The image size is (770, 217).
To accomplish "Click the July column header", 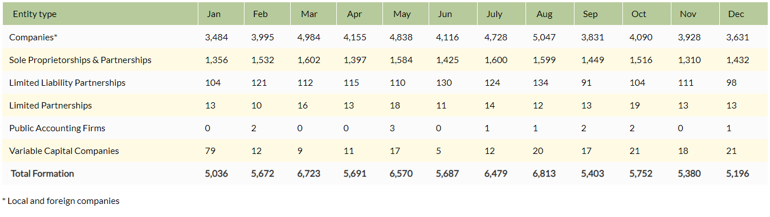I will [x=495, y=14].
